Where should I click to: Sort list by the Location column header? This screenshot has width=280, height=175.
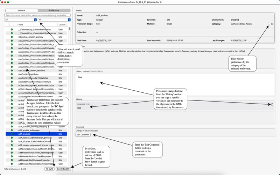tap(62, 24)
